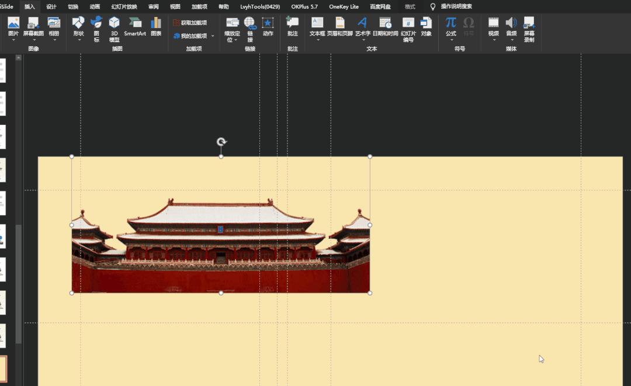Click the tell me search box (操作说明搜索)
This screenshot has height=386, width=631.
[x=456, y=6]
